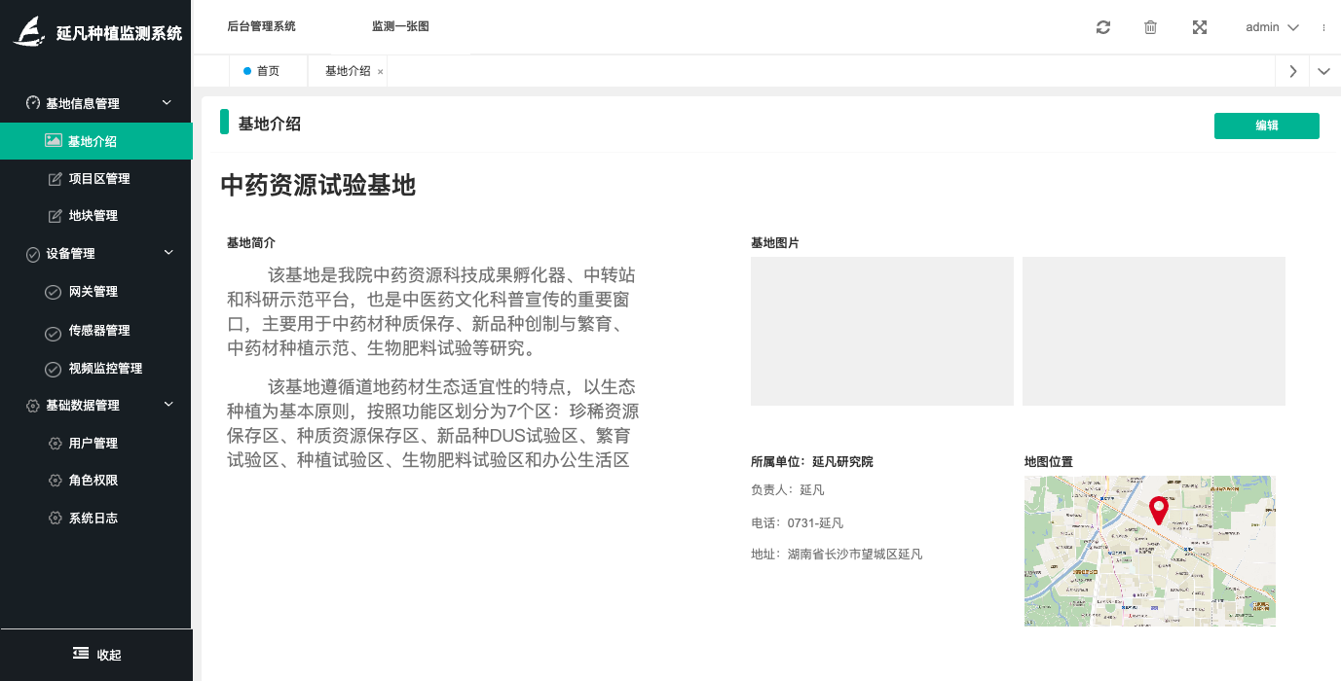1341x681 pixels.
Task: Click the refresh icon in top bar
Action: click(x=1103, y=27)
